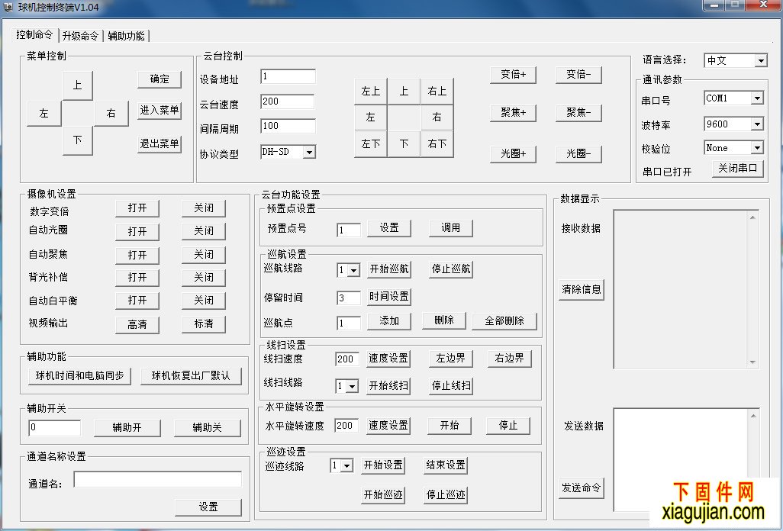Click the 辅助开 button
The height and width of the screenshot is (531, 783).
click(x=127, y=428)
